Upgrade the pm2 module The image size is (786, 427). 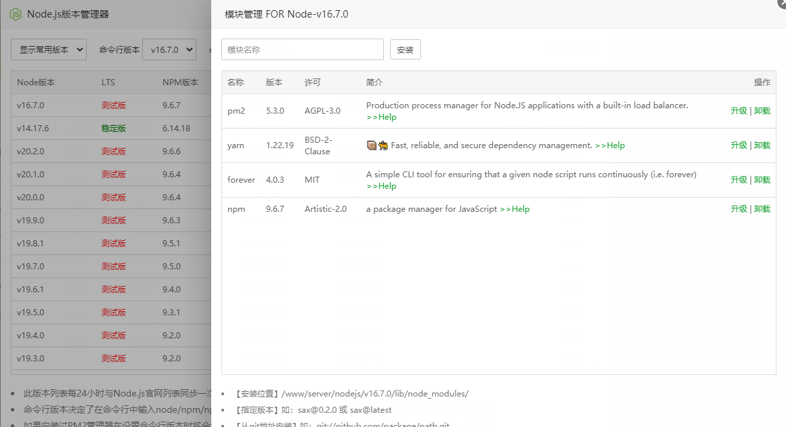point(739,111)
